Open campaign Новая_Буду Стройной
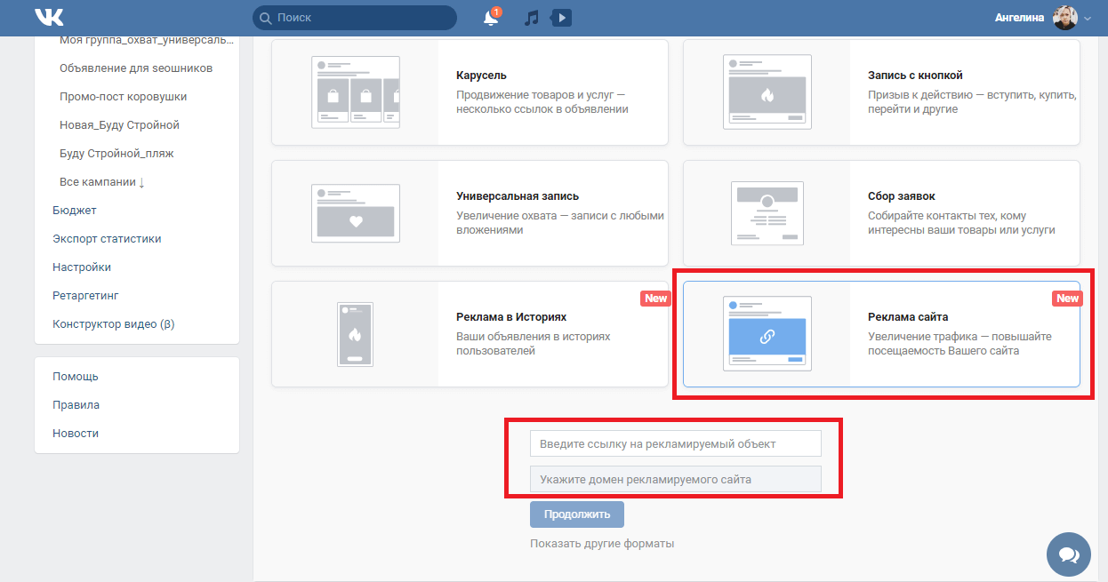The image size is (1108, 582). tap(120, 125)
